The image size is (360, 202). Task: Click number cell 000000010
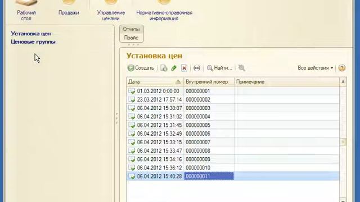click(x=209, y=168)
